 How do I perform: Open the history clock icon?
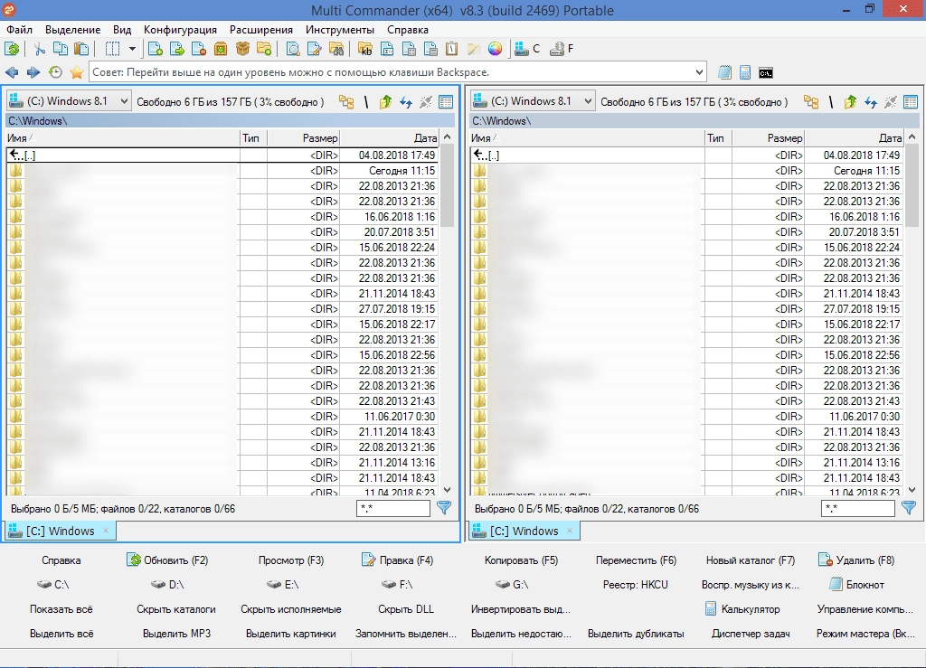[55, 72]
